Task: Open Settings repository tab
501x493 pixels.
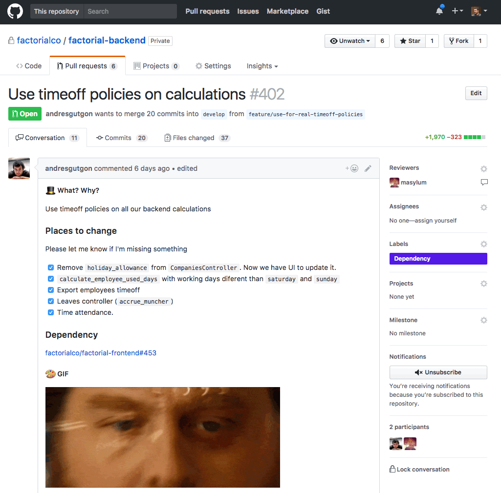Action: click(x=213, y=66)
